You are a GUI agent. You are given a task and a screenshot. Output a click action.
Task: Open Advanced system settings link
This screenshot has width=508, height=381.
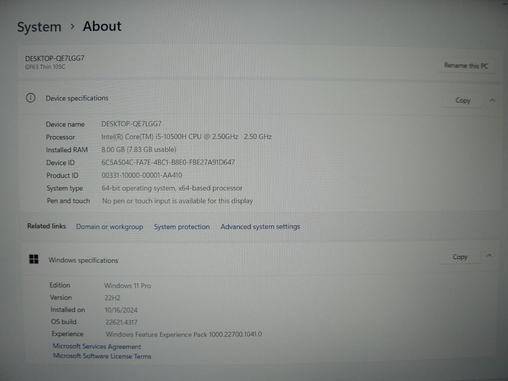pos(260,227)
